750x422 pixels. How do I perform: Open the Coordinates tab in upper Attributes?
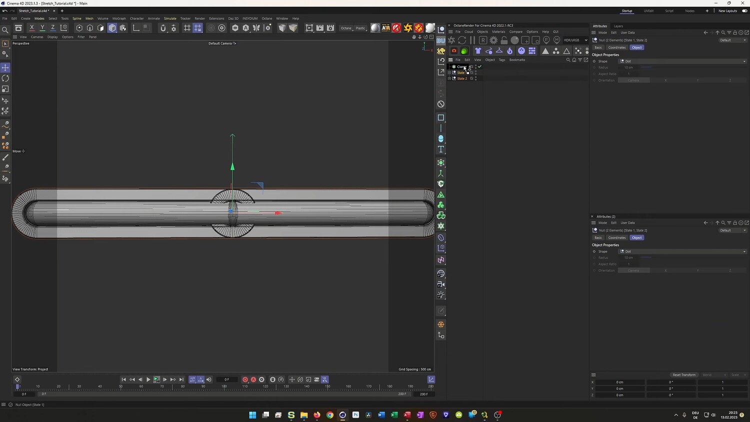point(617,47)
